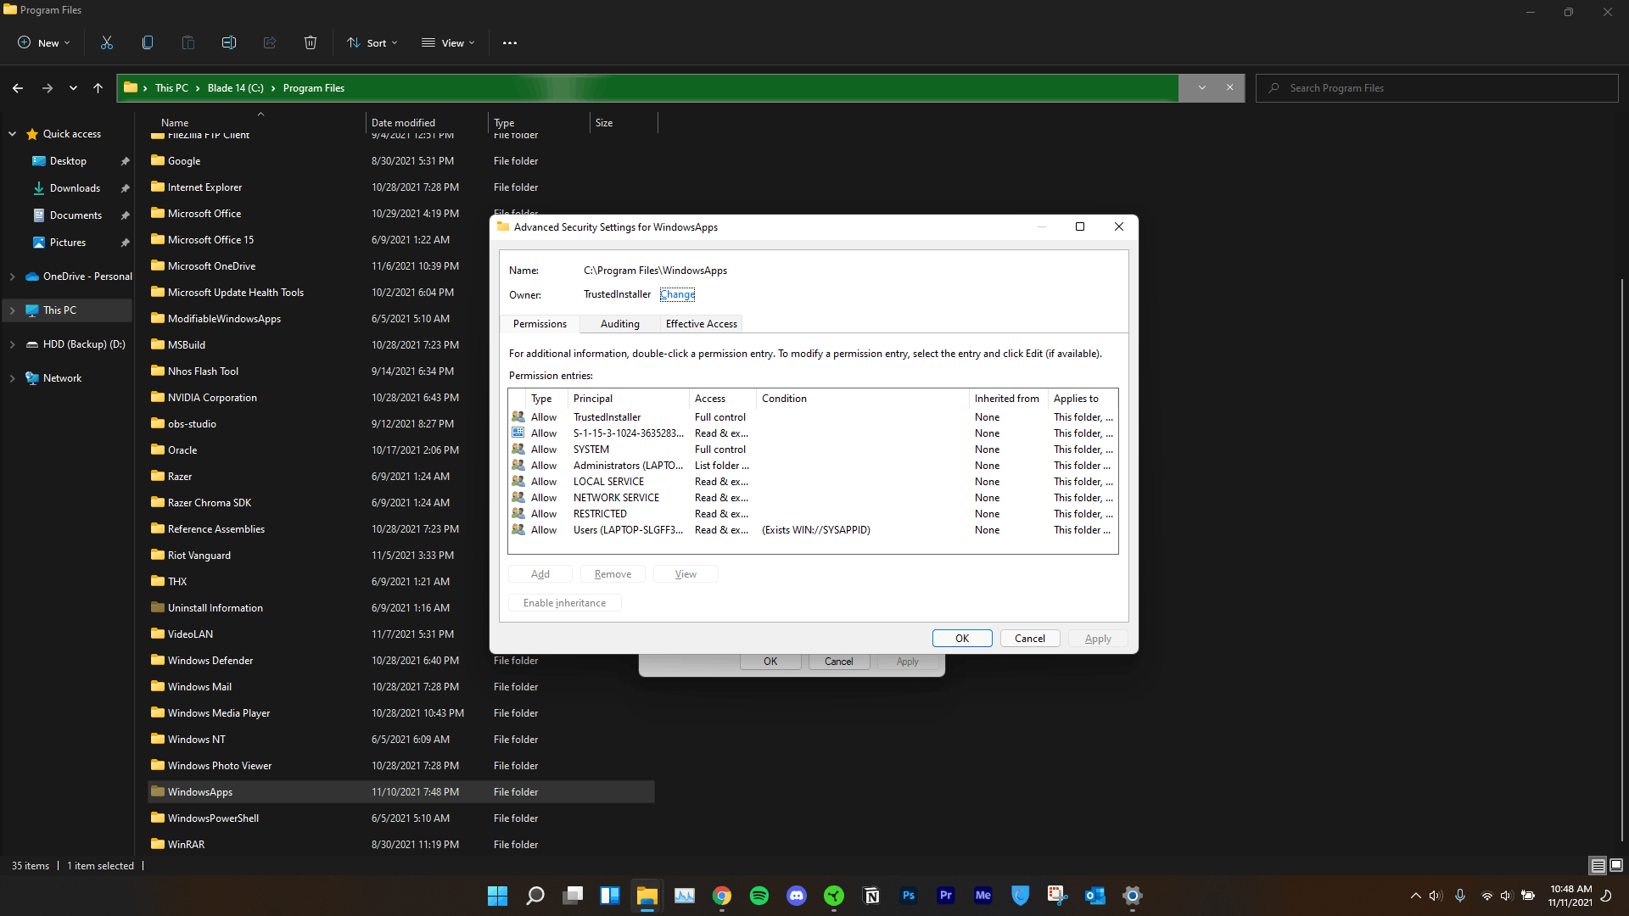Launch Notion from taskbar
This screenshot has height=916, width=1629.
(x=871, y=895)
